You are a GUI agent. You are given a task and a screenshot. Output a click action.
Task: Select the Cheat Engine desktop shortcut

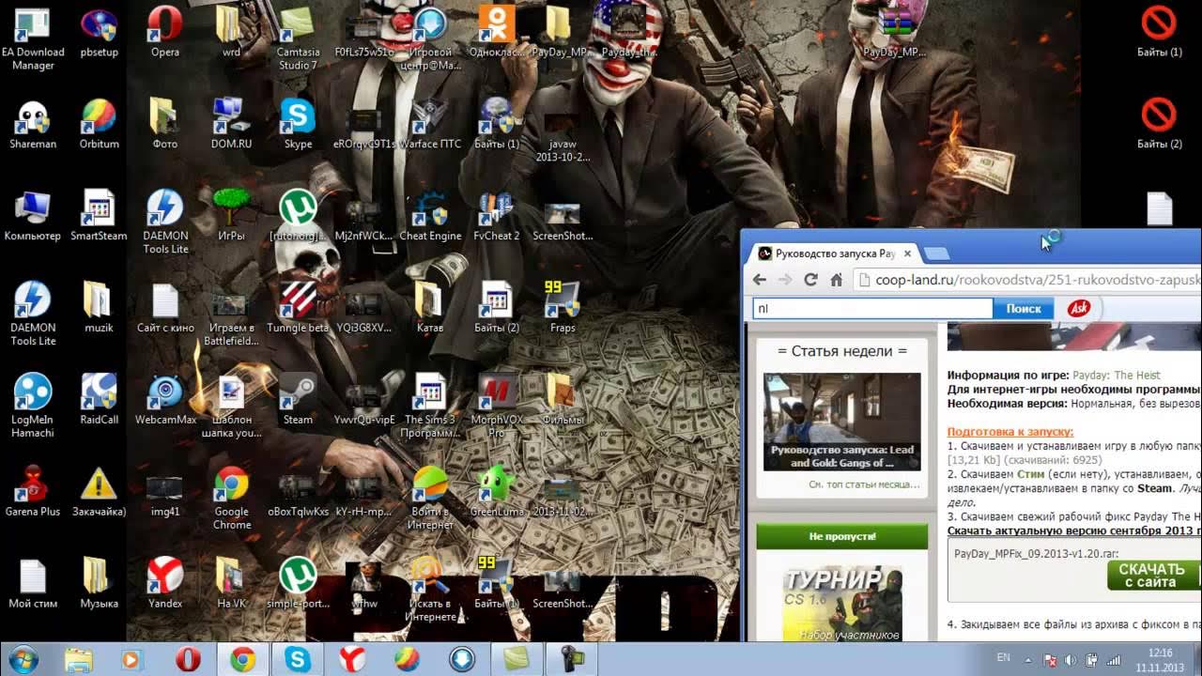click(430, 217)
